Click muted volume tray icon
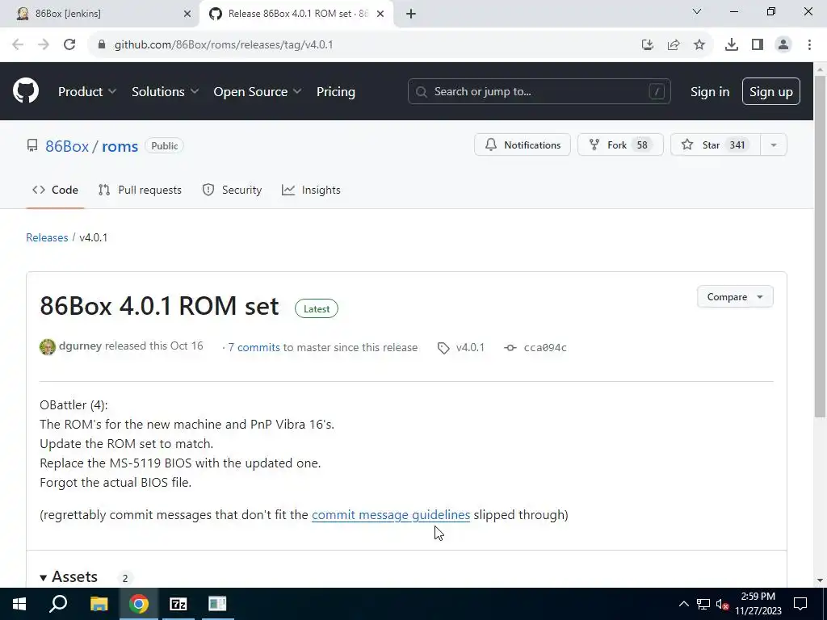827x620 pixels. pyautogui.click(x=722, y=604)
